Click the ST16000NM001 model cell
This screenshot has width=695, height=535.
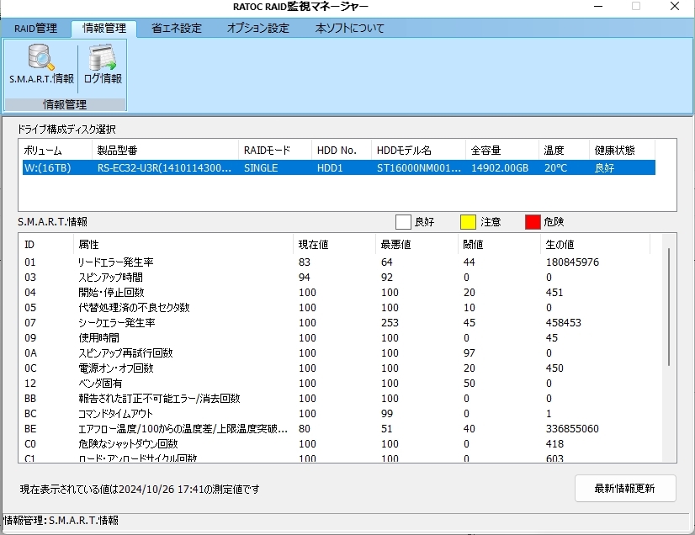point(418,168)
